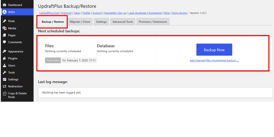Click the Astra logo icon
274x137 pixels.
[x=5, y=12]
